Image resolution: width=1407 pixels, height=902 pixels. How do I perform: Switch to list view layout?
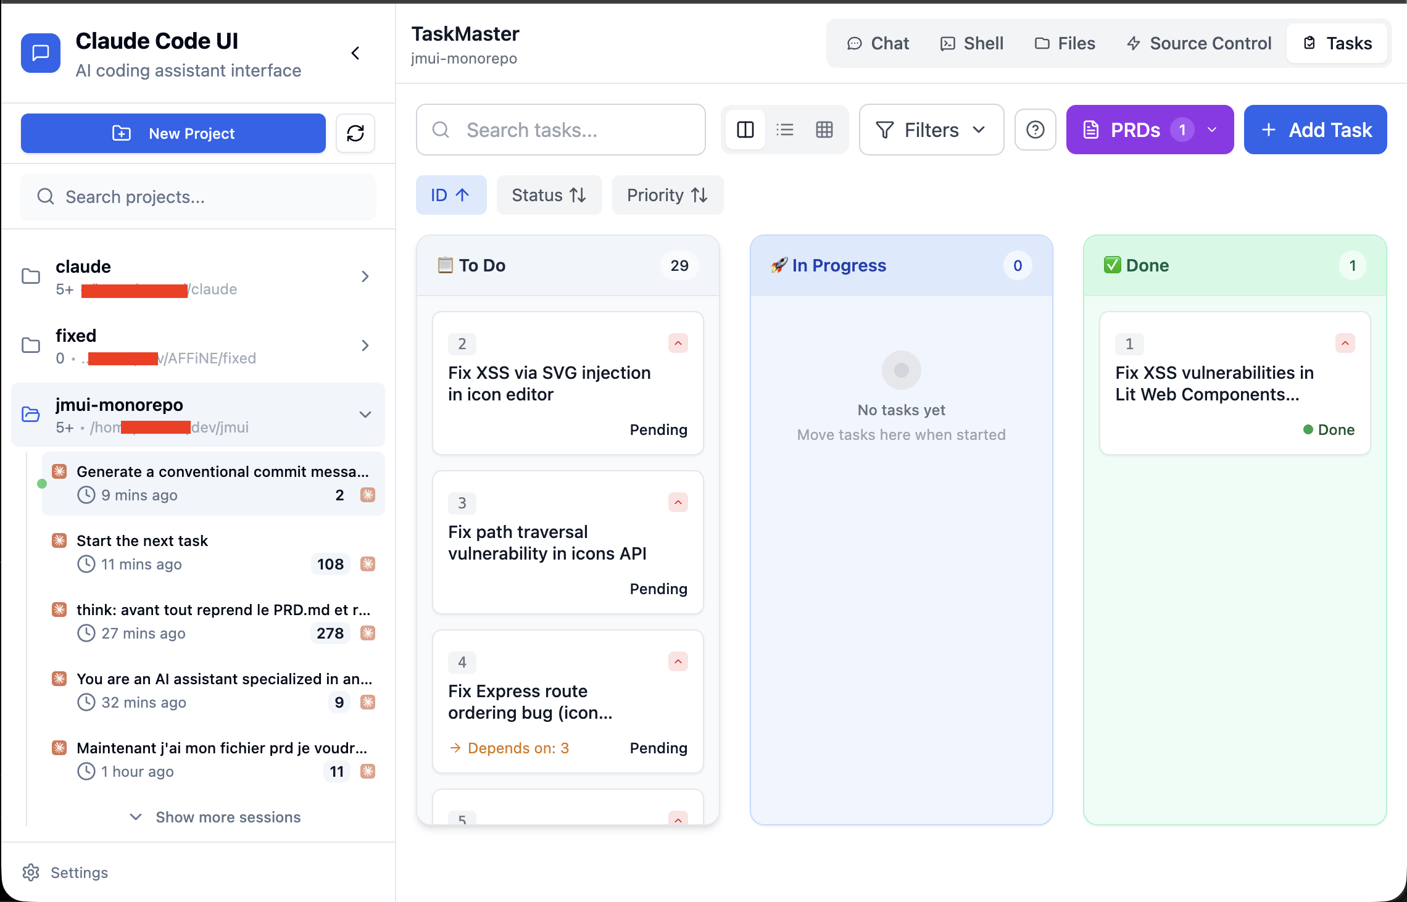coord(785,130)
